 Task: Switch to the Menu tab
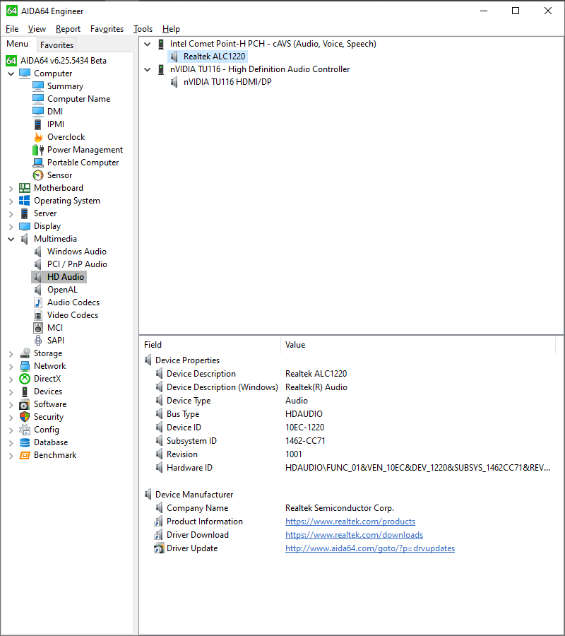click(x=18, y=44)
